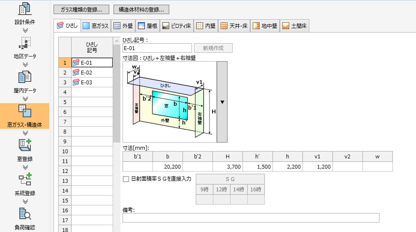Open the 負荷確認 sidebar icon
Image resolution: width=416 pixels, height=232 pixels.
coord(25,214)
